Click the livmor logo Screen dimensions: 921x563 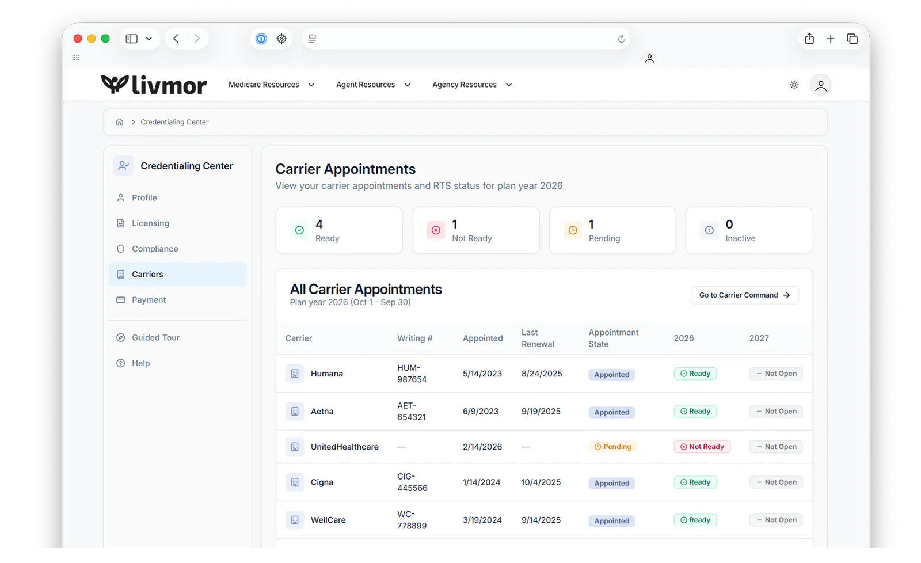click(x=154, y=85)
